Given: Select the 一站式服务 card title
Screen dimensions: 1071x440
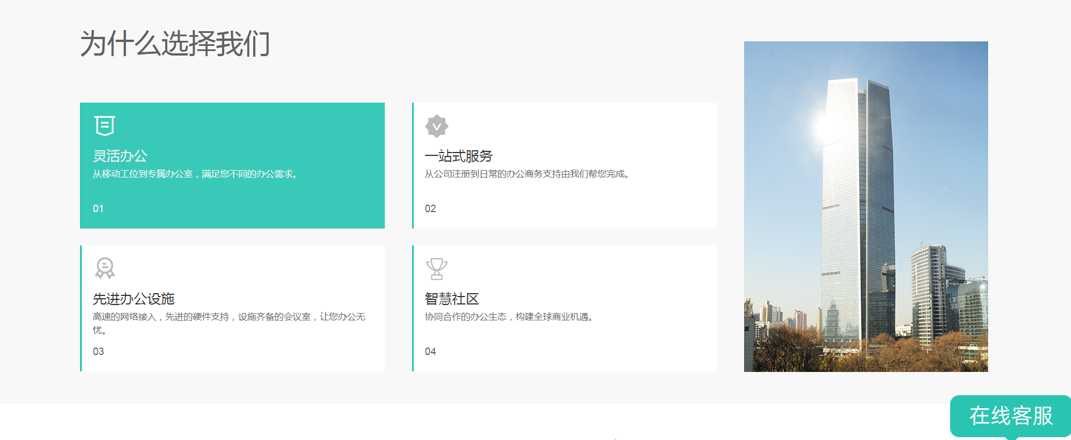Looking at the screenshot, I should pyautogui.click(x=459, y=156).
